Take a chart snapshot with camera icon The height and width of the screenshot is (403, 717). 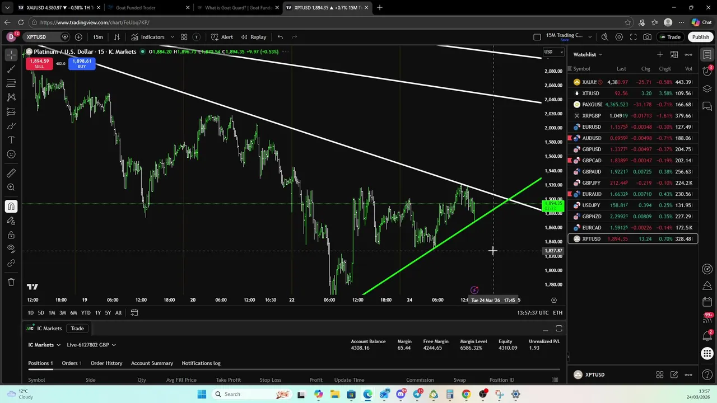pos(648,37)
